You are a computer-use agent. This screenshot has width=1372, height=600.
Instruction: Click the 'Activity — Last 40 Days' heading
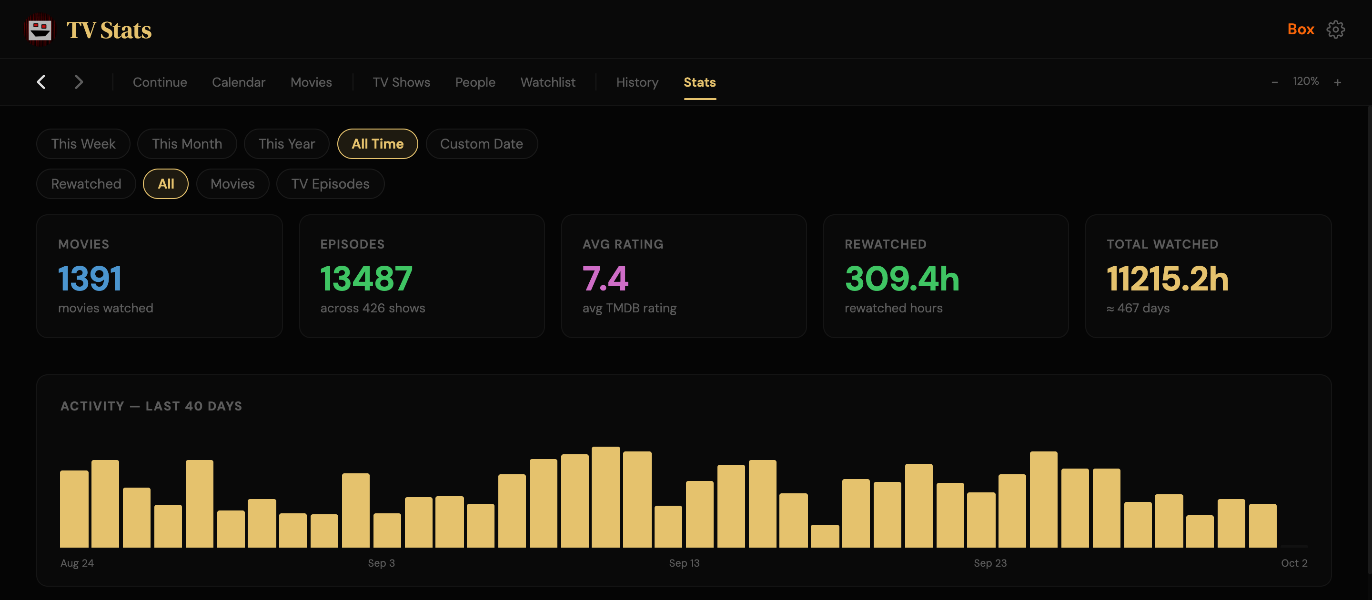click(x=151, y=406)
